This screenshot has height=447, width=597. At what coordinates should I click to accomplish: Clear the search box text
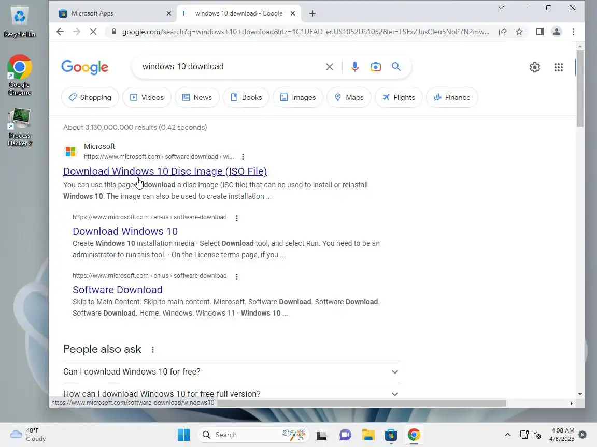pyautogui.click(x=330, y=67)
